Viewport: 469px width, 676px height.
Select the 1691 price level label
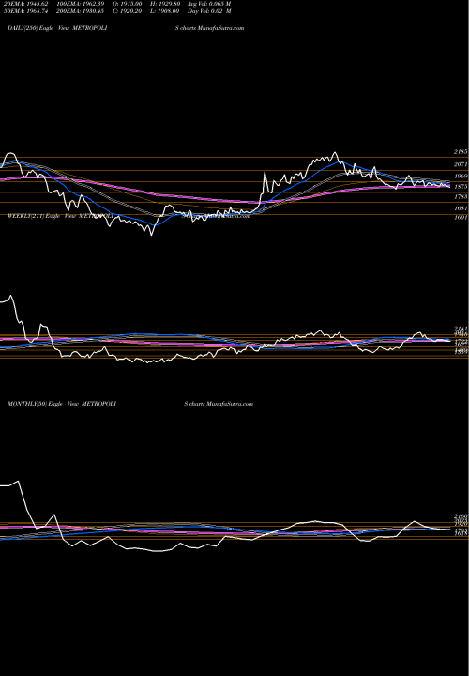pyautogui.click(x=461, y=218)
